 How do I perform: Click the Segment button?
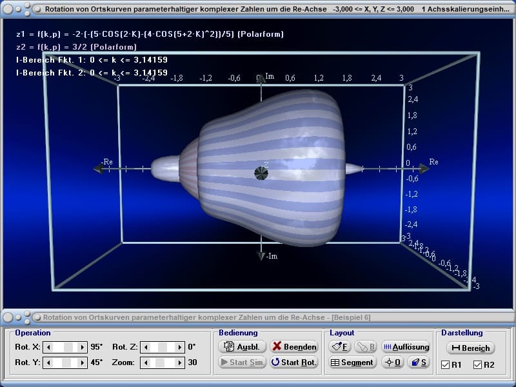click(x=352, y=362)
